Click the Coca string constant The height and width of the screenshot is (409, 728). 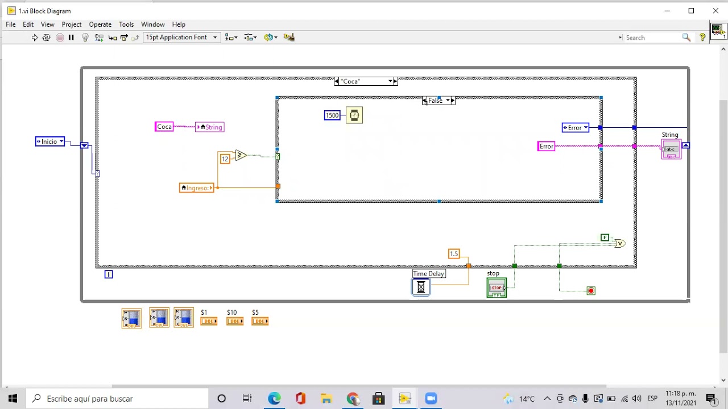[164, 127]
